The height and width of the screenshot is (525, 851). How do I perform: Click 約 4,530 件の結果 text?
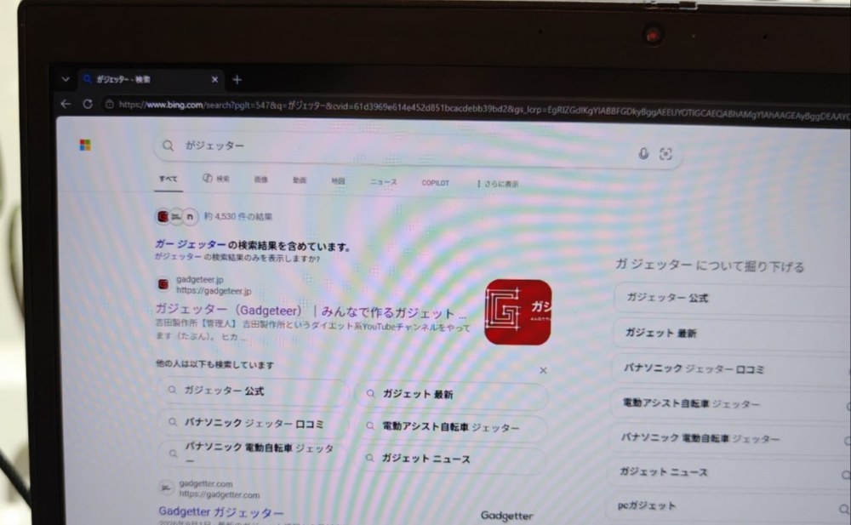tap(238, 217)
